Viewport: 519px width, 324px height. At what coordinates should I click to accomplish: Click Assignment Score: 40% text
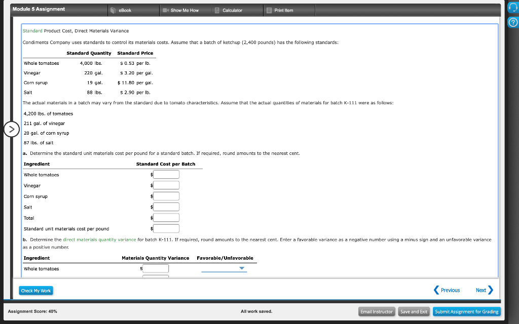pyautogui.click(x=32, y=311)
